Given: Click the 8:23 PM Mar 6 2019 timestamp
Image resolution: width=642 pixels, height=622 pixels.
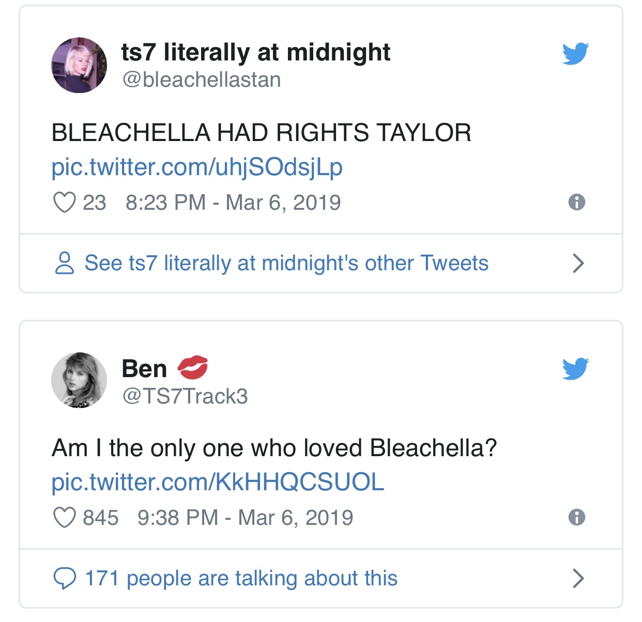Looking at the screenshot, I should tap(233, 203).
